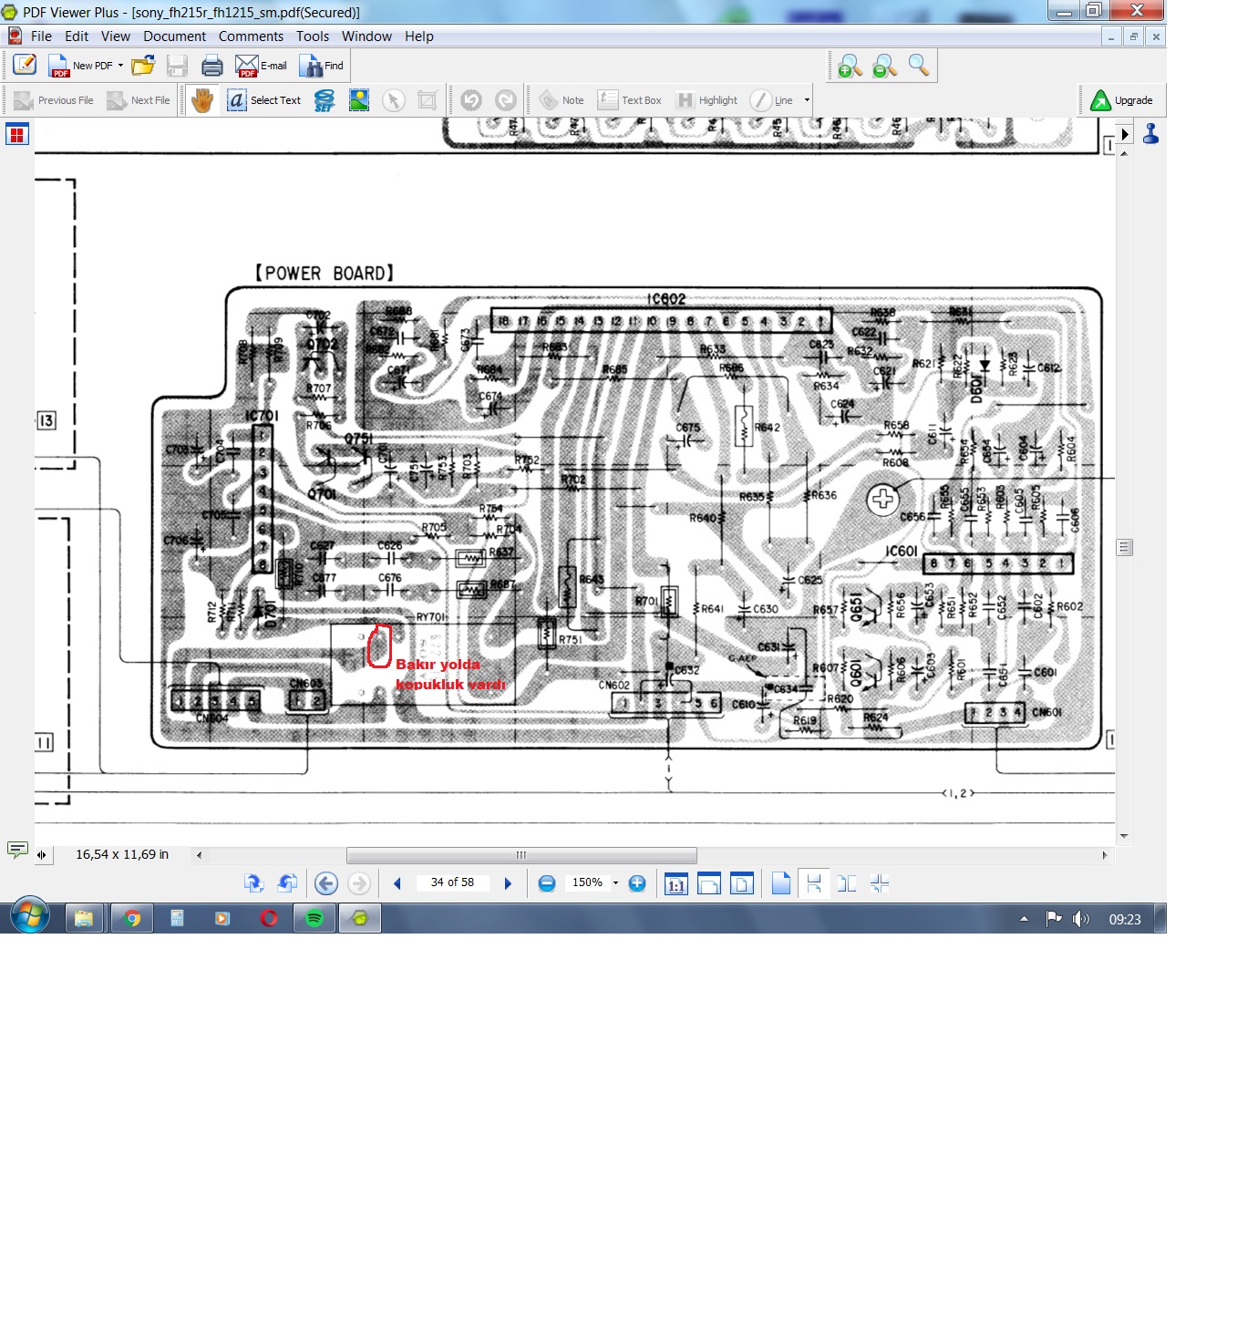The height and width of the screenshot is (1331, 1258).
Task: Expand the Line tool dropdown arrow
Action: coord(807,100)
